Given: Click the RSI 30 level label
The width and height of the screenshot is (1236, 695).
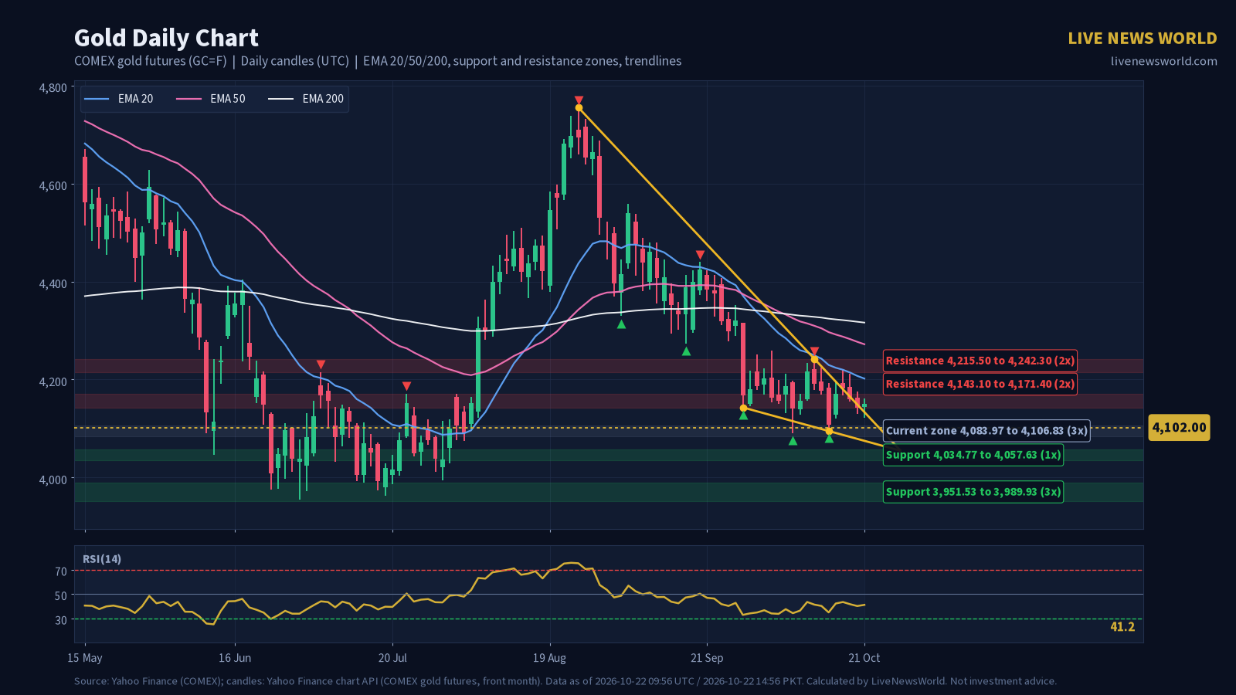Looking at the screenshot, I should coord(61,620).
